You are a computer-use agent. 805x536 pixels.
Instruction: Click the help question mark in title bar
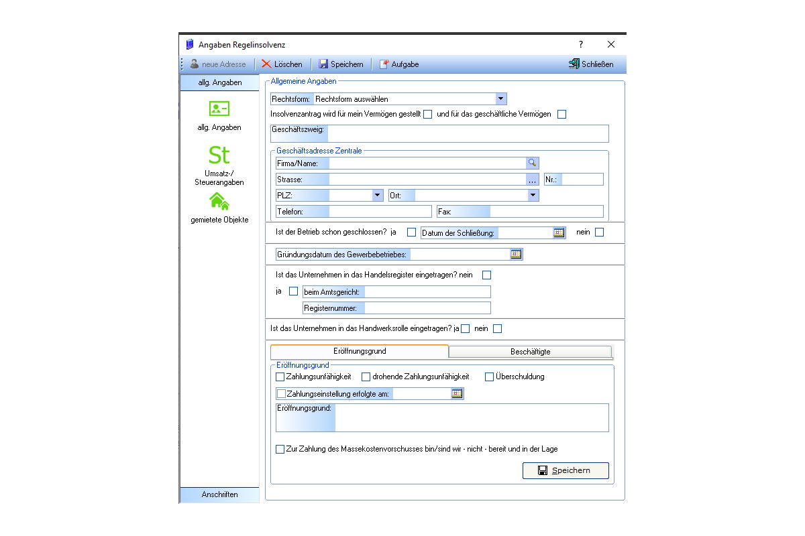(x=581, y=45)
